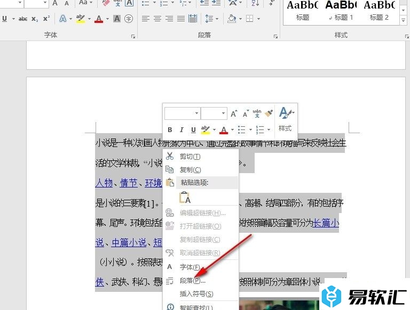410x310 pixels.
Task: Open ribbon font color dropdown arrow
Action: click(107, 19)
